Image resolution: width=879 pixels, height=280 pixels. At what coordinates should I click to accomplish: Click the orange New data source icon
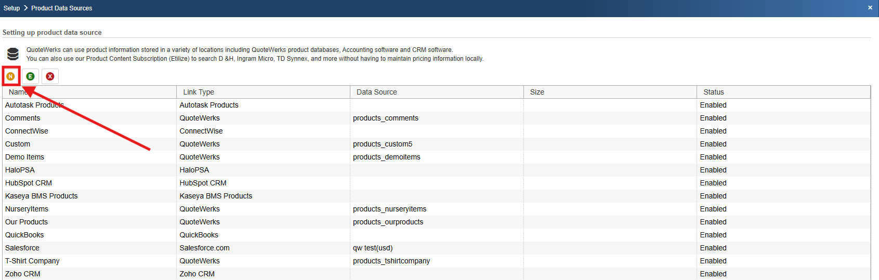coord(10,76)
